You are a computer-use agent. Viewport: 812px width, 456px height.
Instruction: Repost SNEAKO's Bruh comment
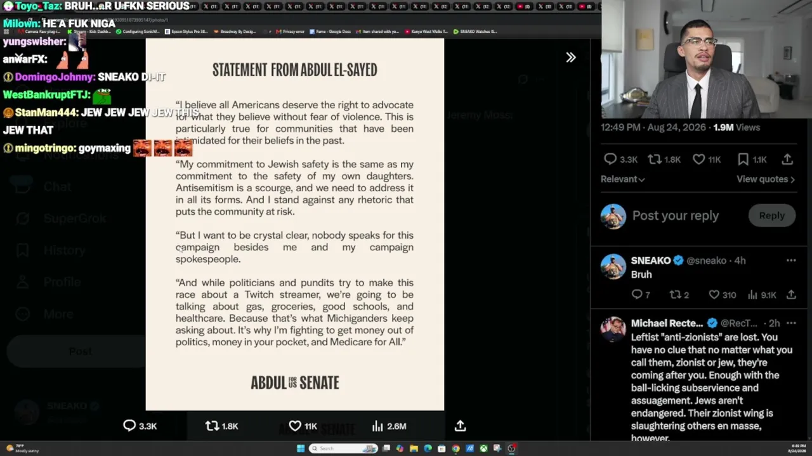pyautogui.click(x=676, y=294)
